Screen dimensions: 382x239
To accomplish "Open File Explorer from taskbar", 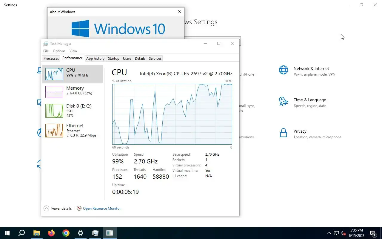I will tap(36, 233).
